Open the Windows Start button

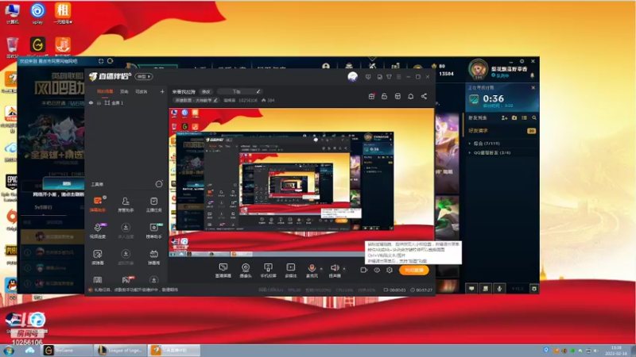[x=9, y=351]
